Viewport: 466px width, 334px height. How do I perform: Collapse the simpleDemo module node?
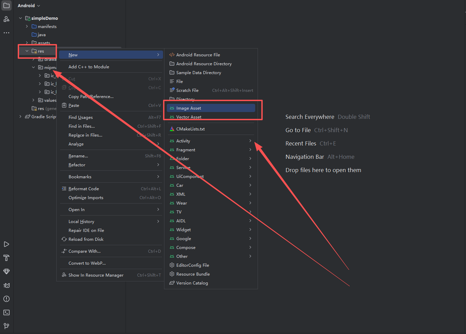pyautogui.click(x=20, y=18)
